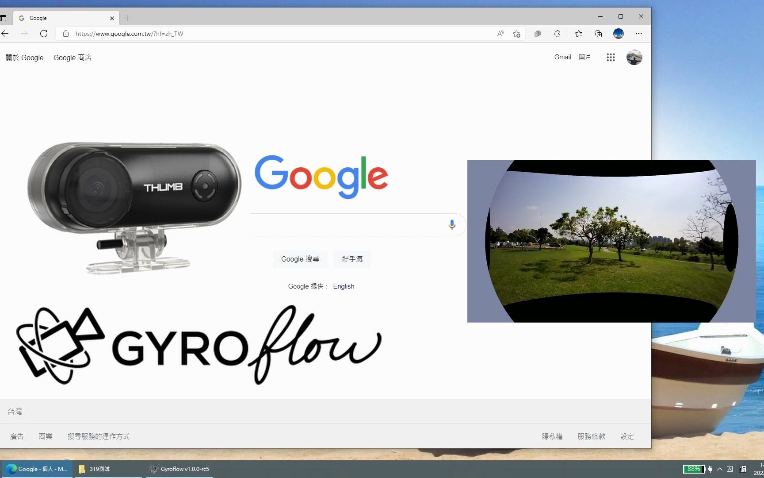Open browser profile avatar
This screenshot has width=764, height=478.
click(619, 34)
